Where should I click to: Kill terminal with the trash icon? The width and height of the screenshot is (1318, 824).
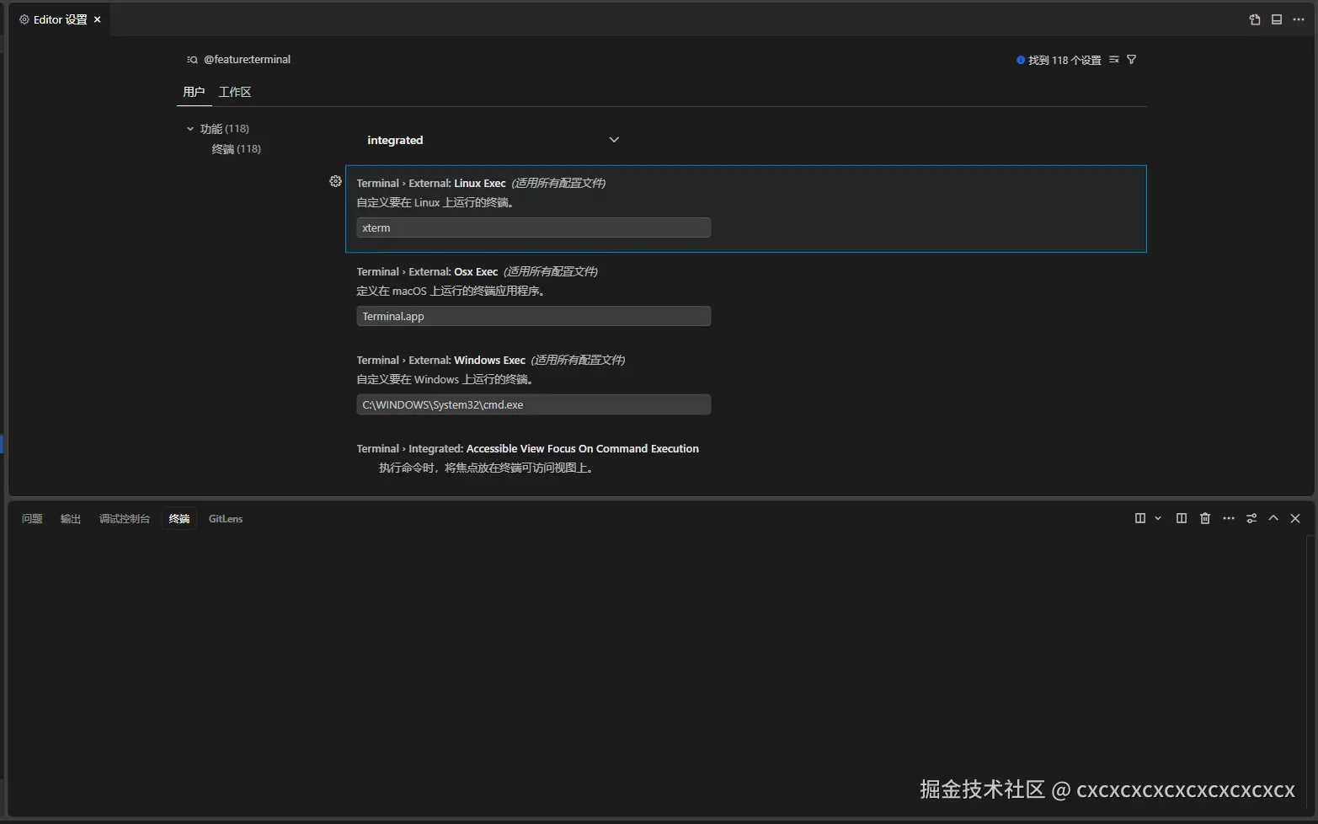pos(1205,519)
